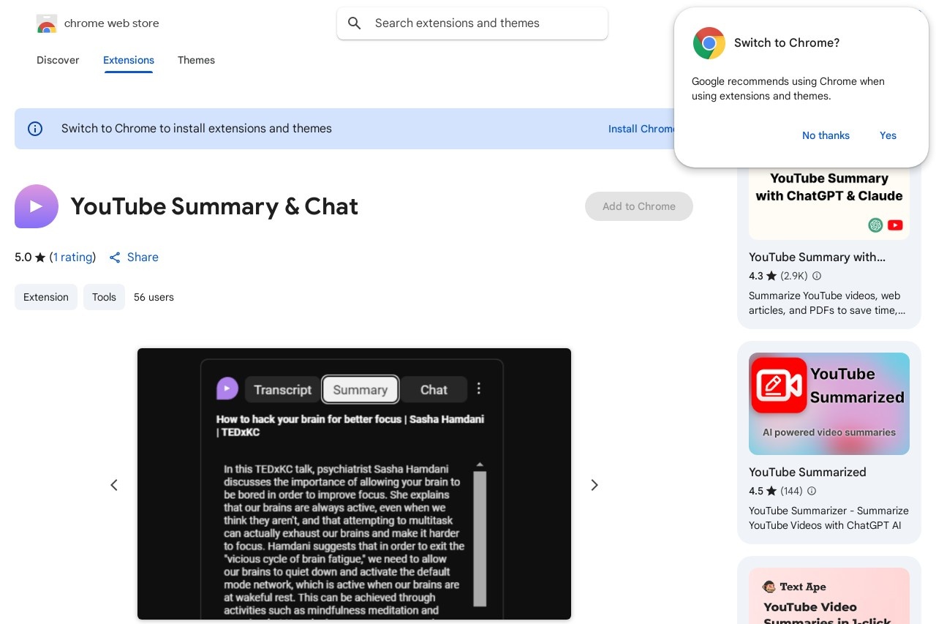Click the search magnifier icon

(355, 23)
